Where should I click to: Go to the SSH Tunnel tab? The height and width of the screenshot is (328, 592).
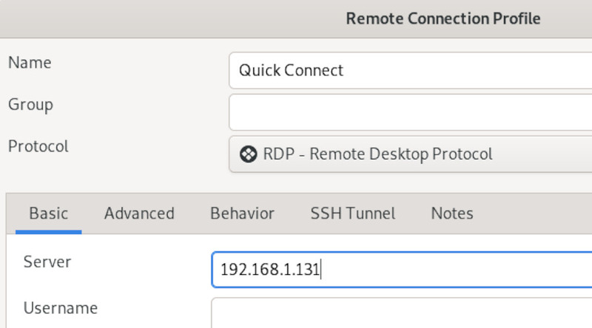tap(352, 213)
